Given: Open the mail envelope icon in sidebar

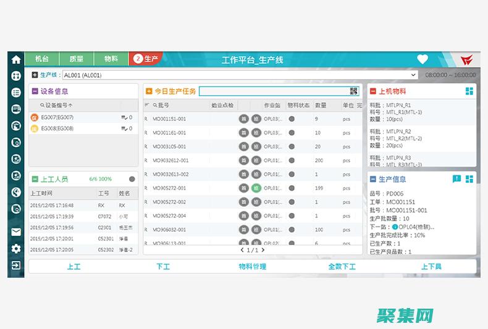Looking at the screenshot, I should [16, 232].
